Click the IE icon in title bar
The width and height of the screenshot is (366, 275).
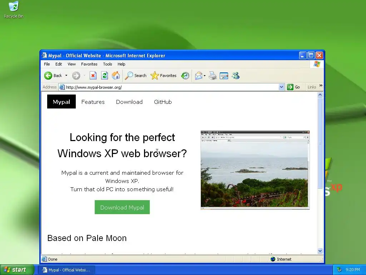click(x=44, y=56)
